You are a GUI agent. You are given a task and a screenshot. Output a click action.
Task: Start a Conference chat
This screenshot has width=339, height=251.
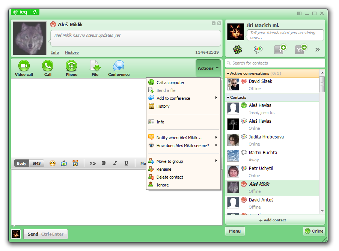point(119,68)
